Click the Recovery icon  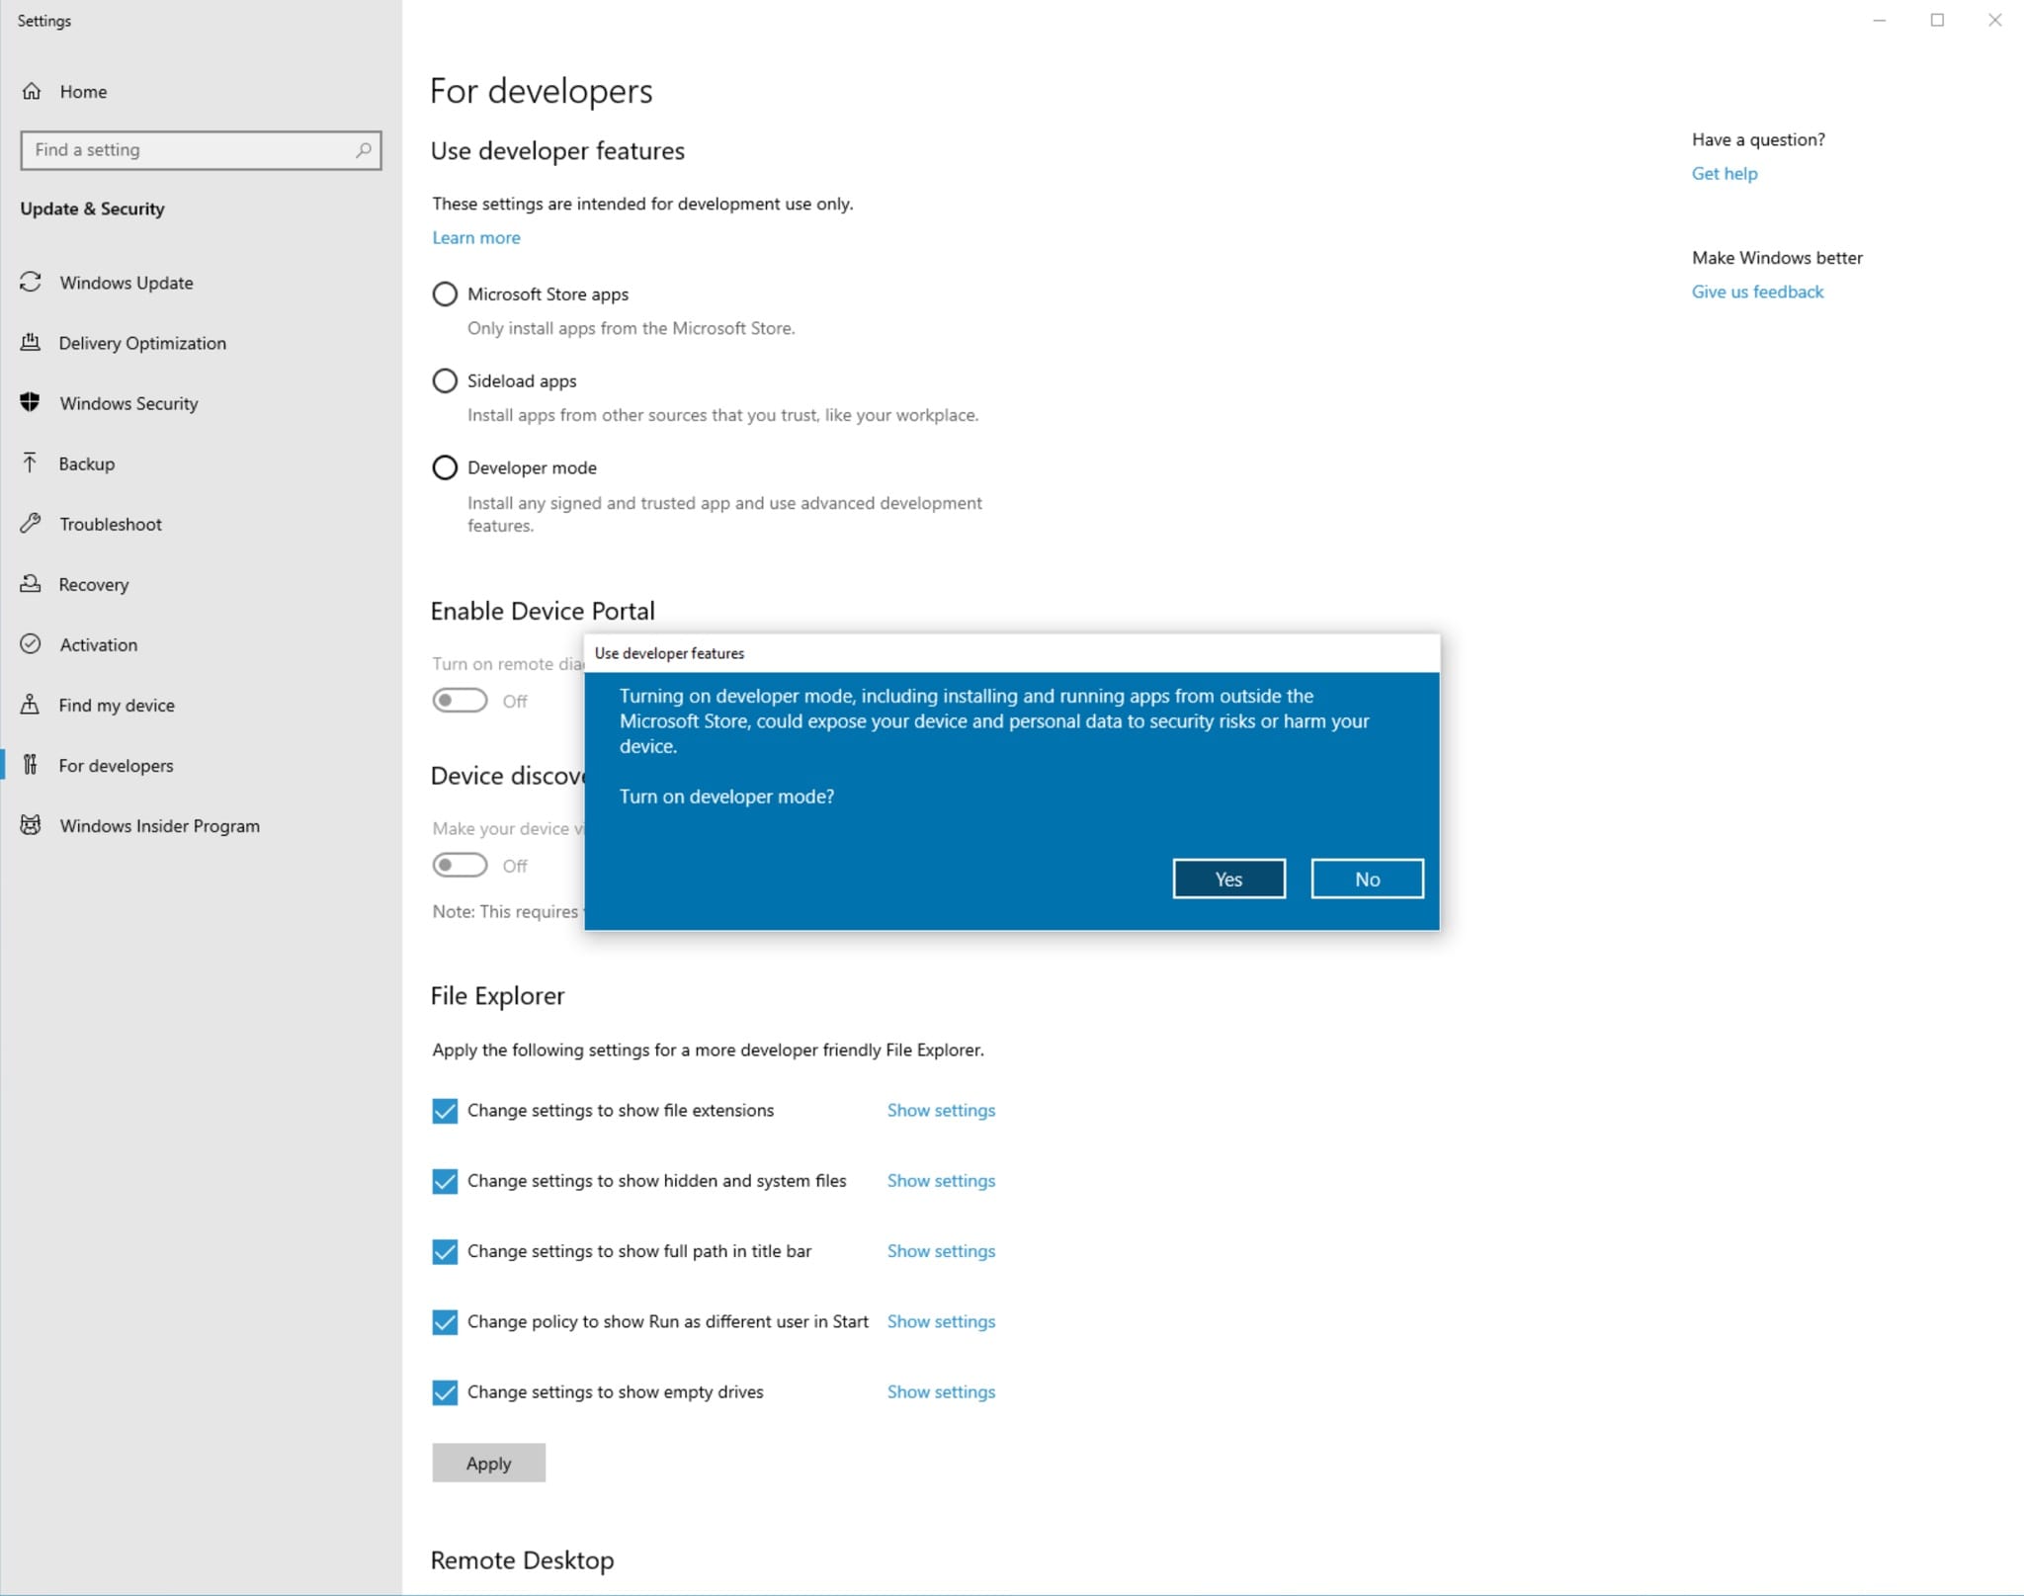coord(31,584)
